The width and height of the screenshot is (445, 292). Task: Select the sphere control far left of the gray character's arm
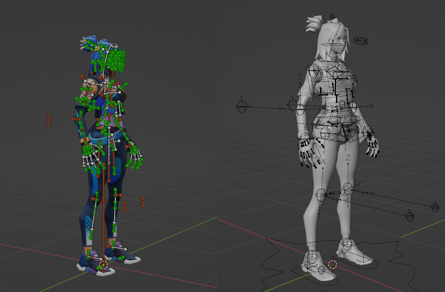[242, 107]
